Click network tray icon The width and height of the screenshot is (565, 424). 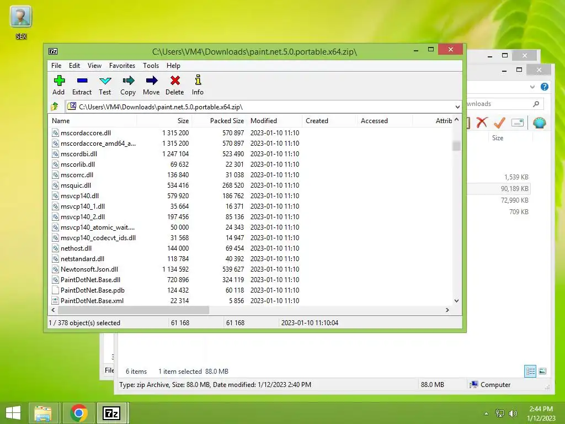[x=500, y=413]
